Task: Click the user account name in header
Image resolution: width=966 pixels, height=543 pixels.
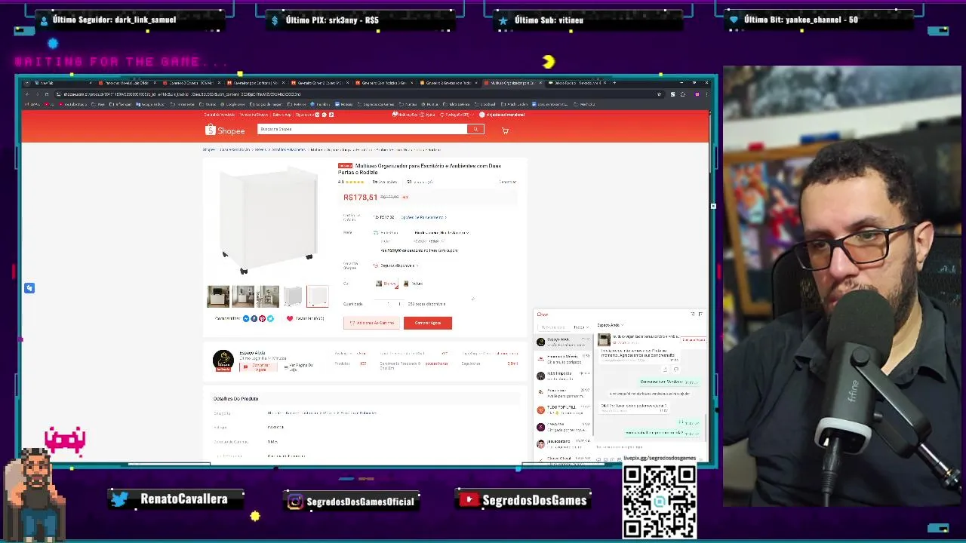Action: tap(501, 115)
